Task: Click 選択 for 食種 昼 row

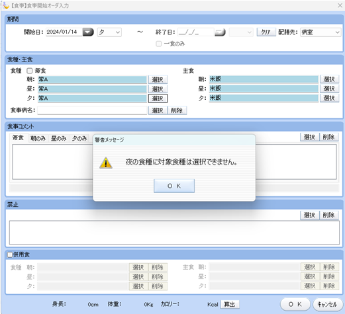Action: pyautogui.click(x=158, y=89)
